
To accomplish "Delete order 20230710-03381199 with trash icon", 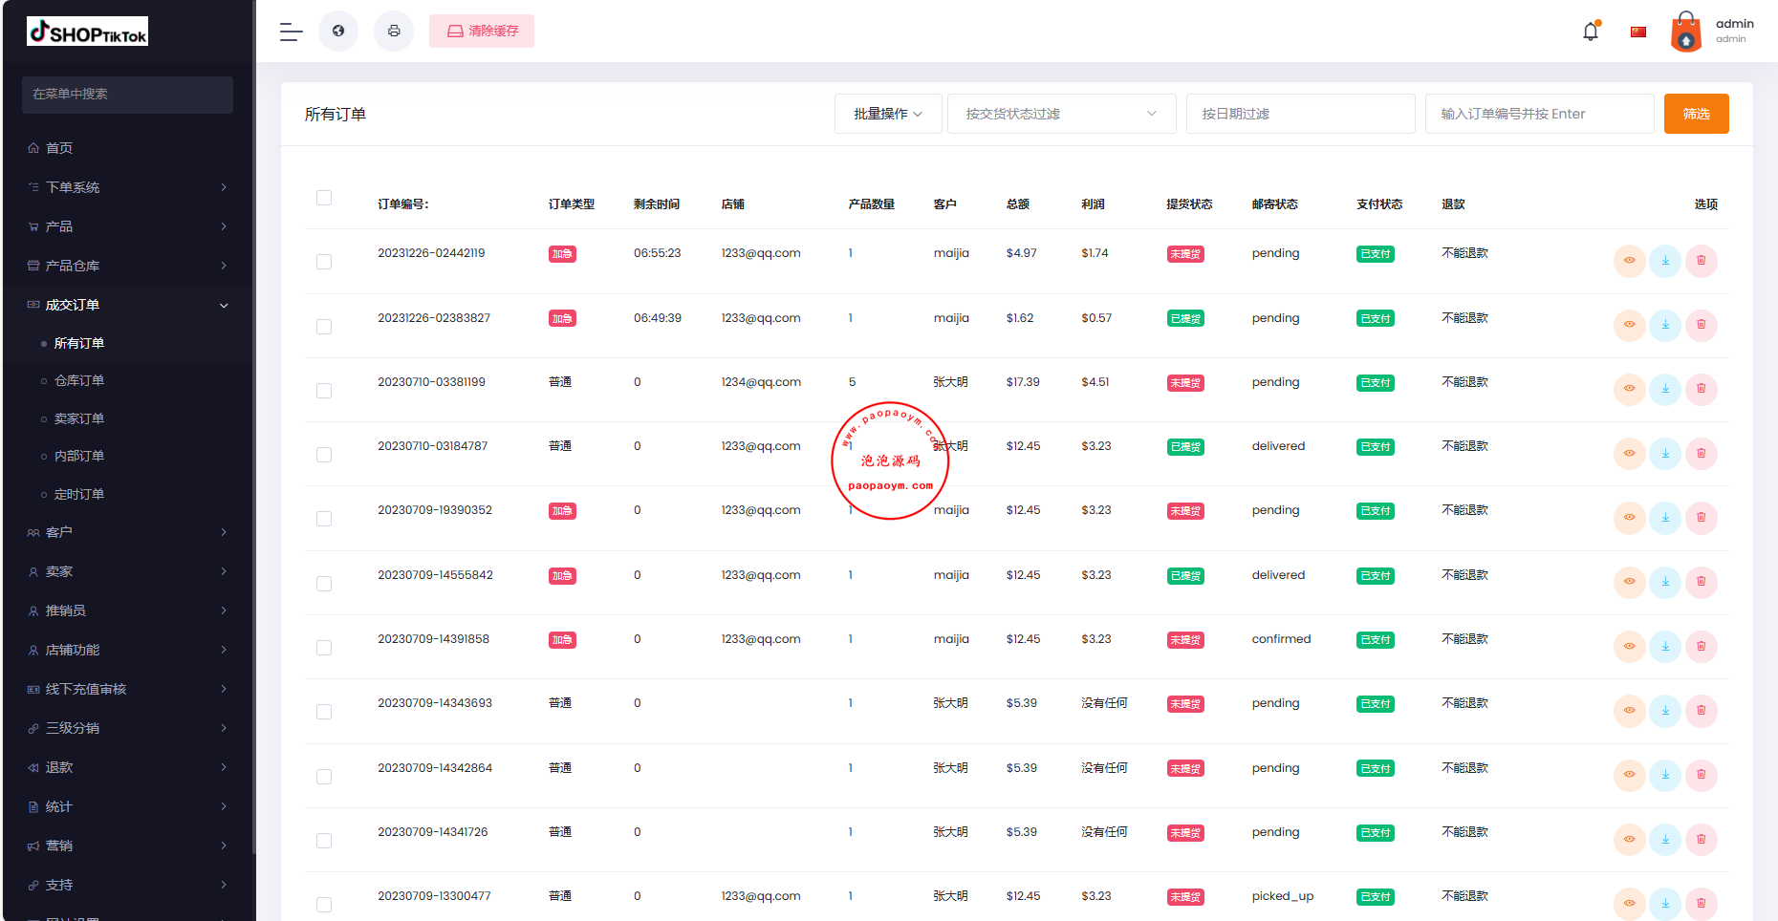I will click(x=1702, y=389).
